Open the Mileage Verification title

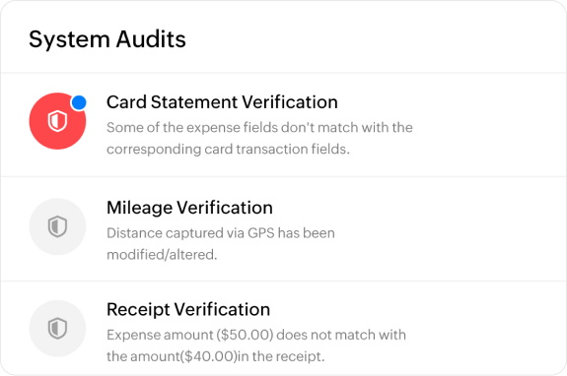click(189, 208)
